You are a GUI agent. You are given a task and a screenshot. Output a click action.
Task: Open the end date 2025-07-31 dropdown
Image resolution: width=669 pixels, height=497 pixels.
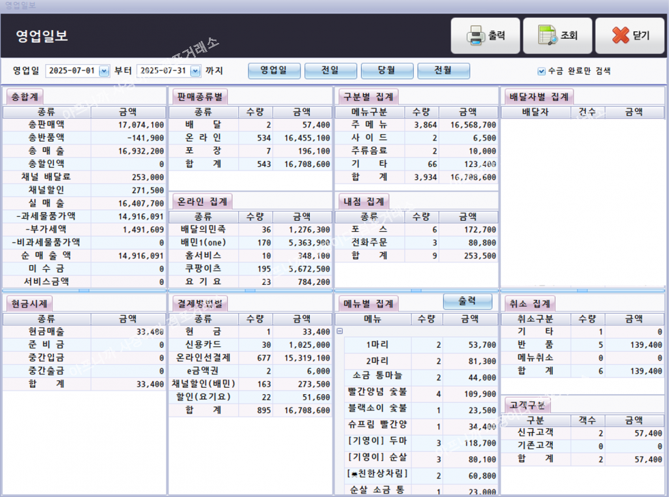click(x=195, y=71)
